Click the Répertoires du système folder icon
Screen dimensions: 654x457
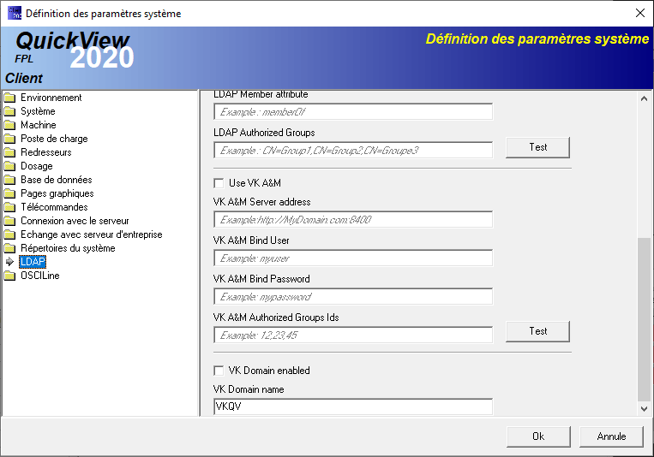[9, 248]
